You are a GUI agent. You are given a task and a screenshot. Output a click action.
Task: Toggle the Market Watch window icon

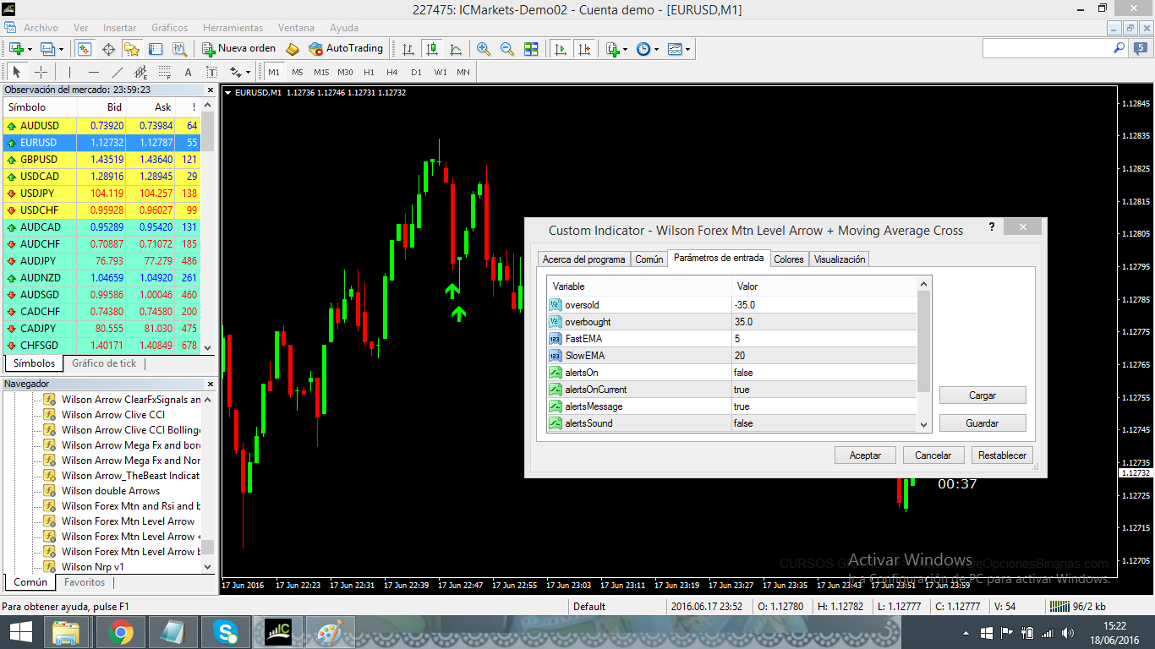point(85,49)
